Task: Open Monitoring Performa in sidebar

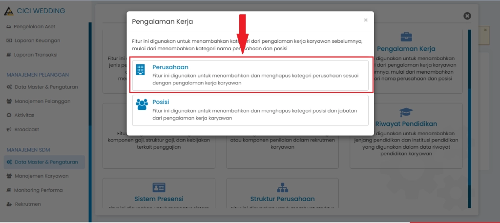Action: click(x=39, y=190)
